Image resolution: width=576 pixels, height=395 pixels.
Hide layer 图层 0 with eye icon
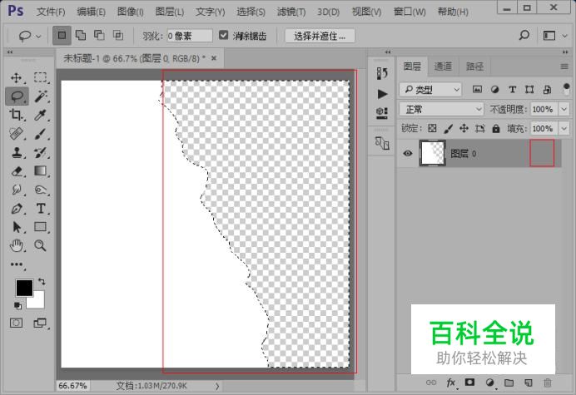click(x=407, y=153)
